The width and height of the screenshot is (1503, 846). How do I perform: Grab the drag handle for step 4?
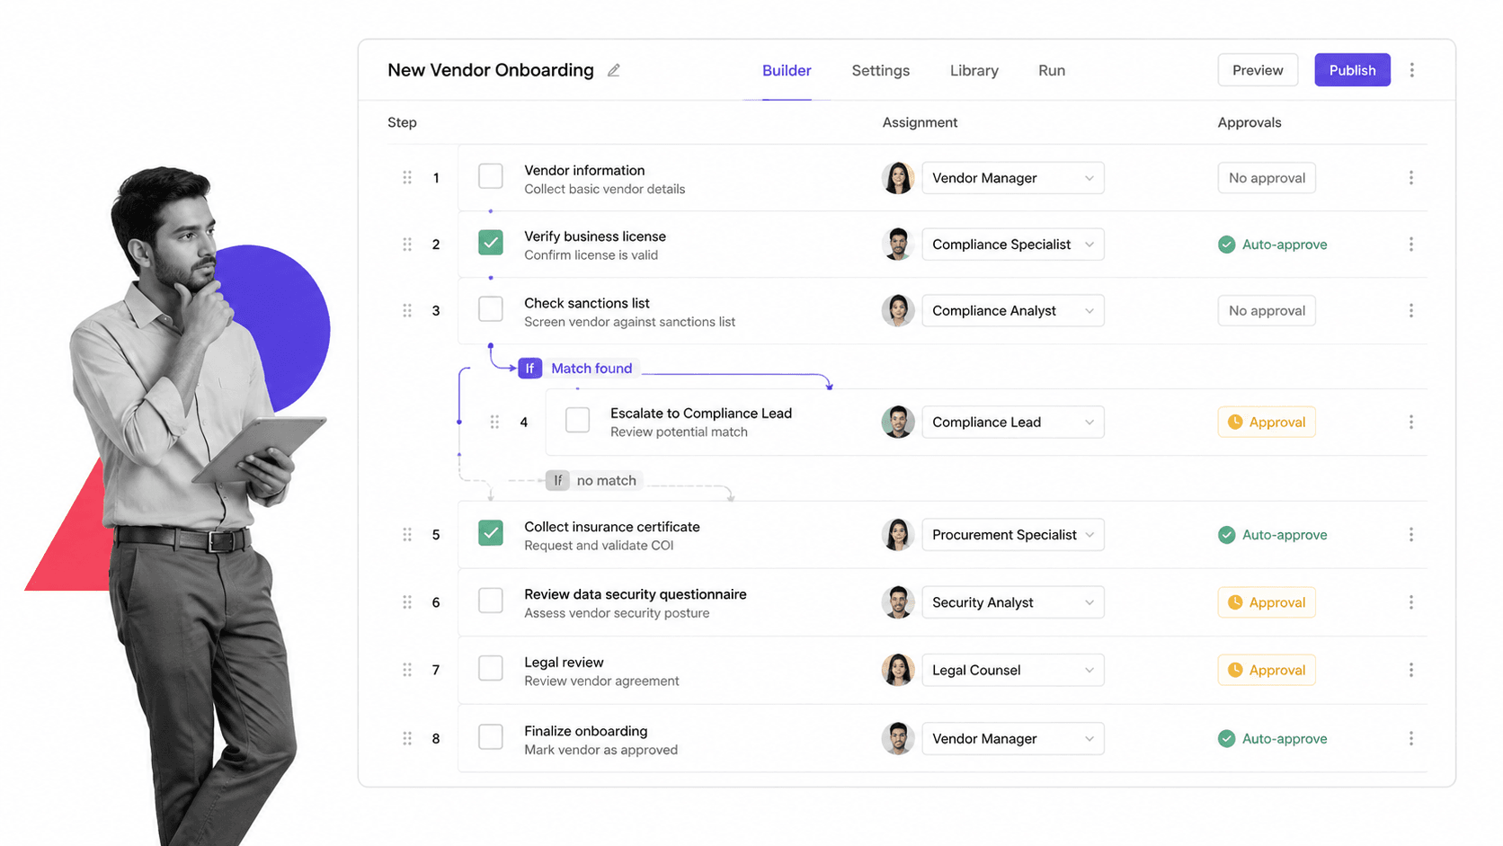pyautogui.click(x=494, y=422)
